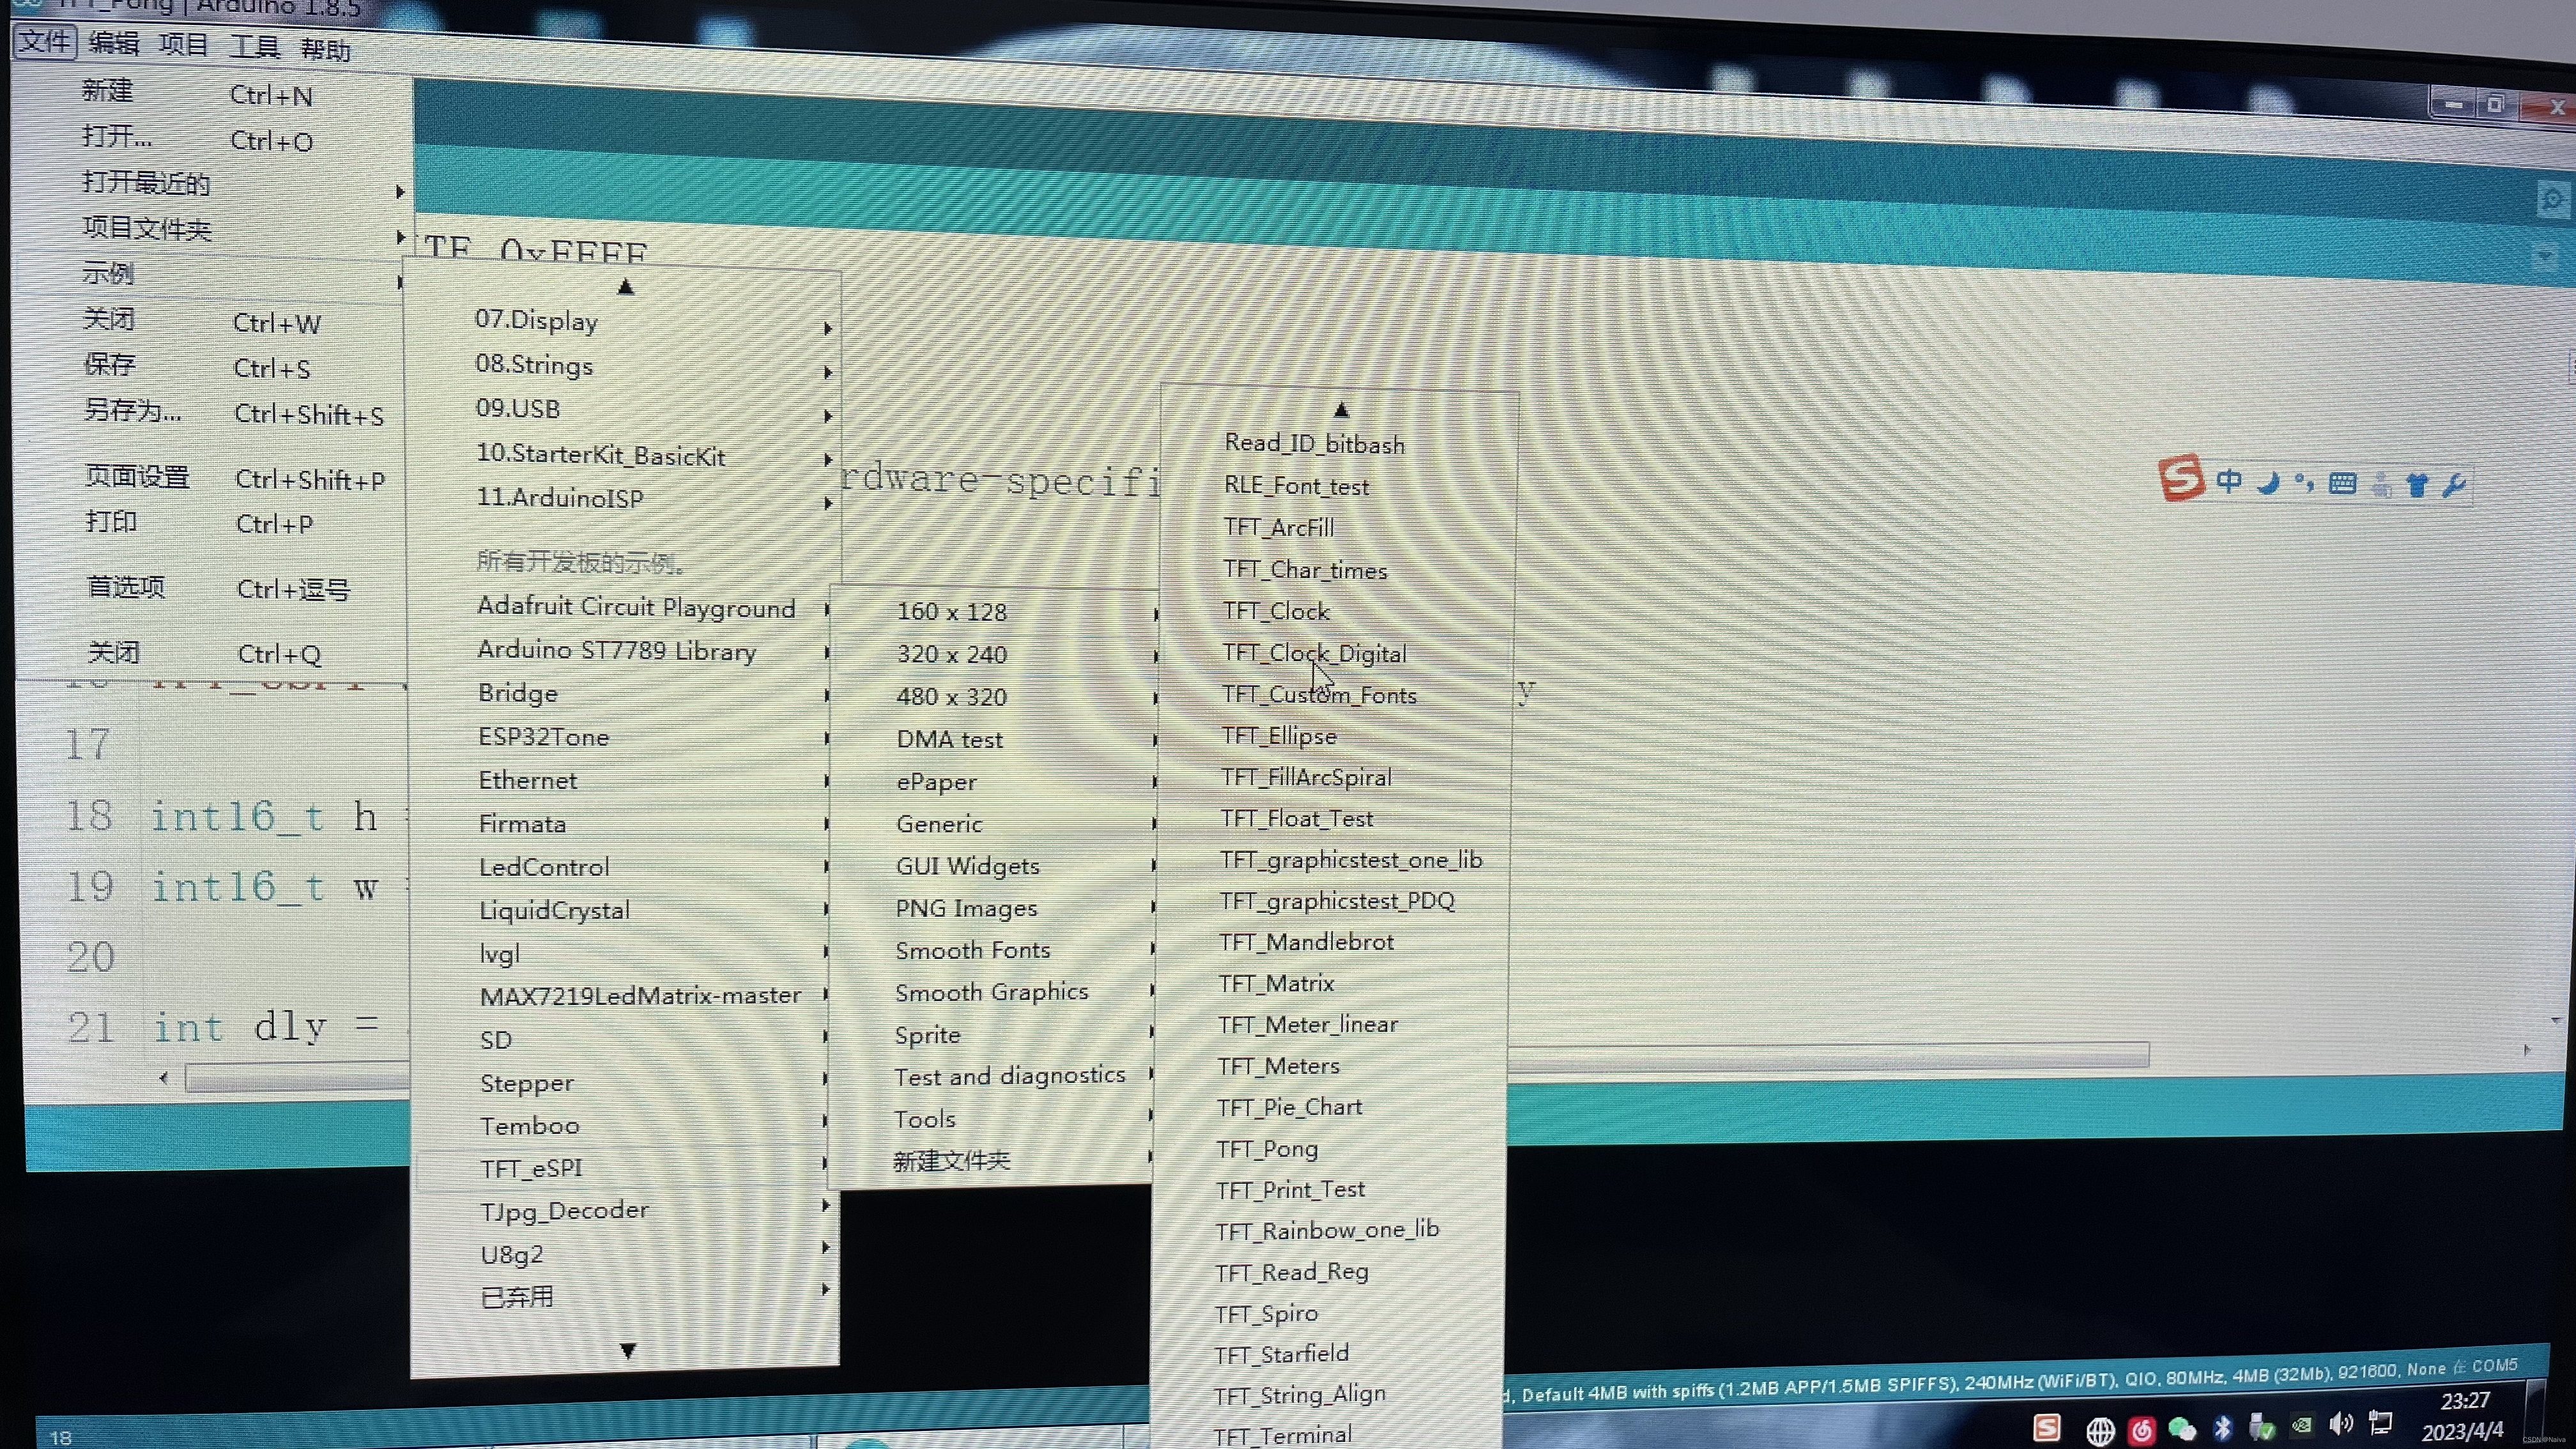The image size is (2576, 1449).
Task: Toggle Chinese input mode (中) on the IME bar
Action: (x=2228, y=481)
